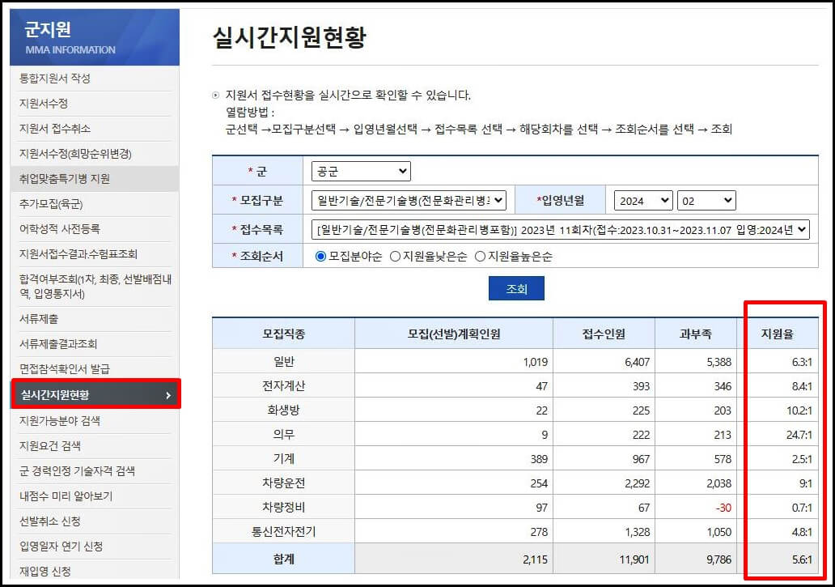Go to 지원서수정 menu
This screenshot has height=587, width=835.
point(45,103)
